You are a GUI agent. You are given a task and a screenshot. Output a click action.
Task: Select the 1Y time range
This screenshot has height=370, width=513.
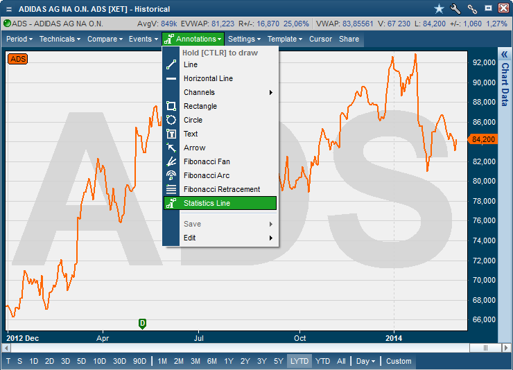tap(229, 361)
